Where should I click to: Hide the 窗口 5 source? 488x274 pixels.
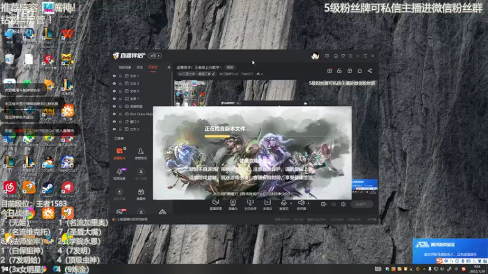(114, 121)
